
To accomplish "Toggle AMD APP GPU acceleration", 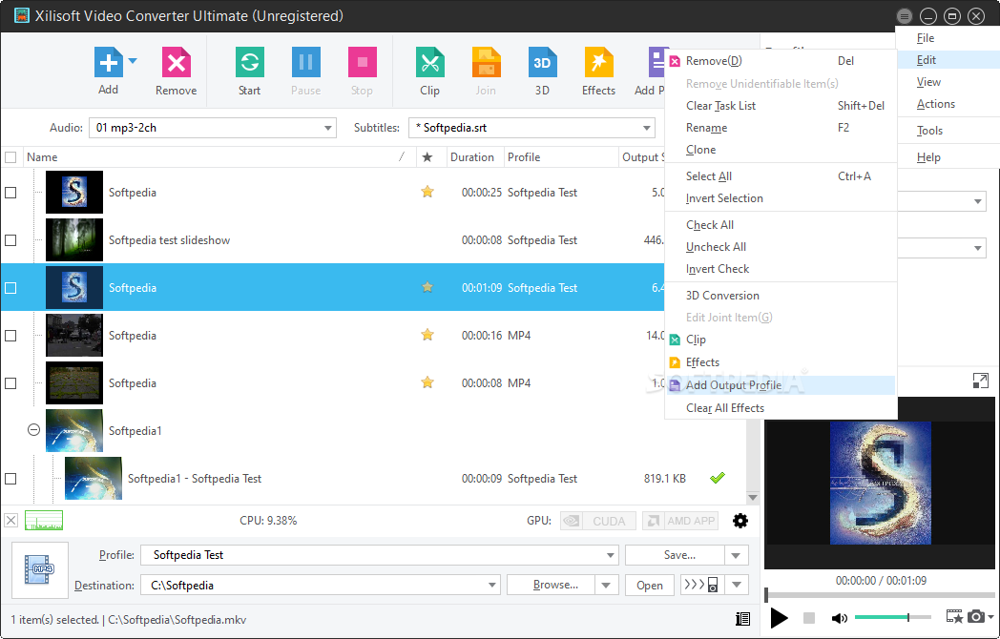I will pyautogui.click(x=680, y=521).
